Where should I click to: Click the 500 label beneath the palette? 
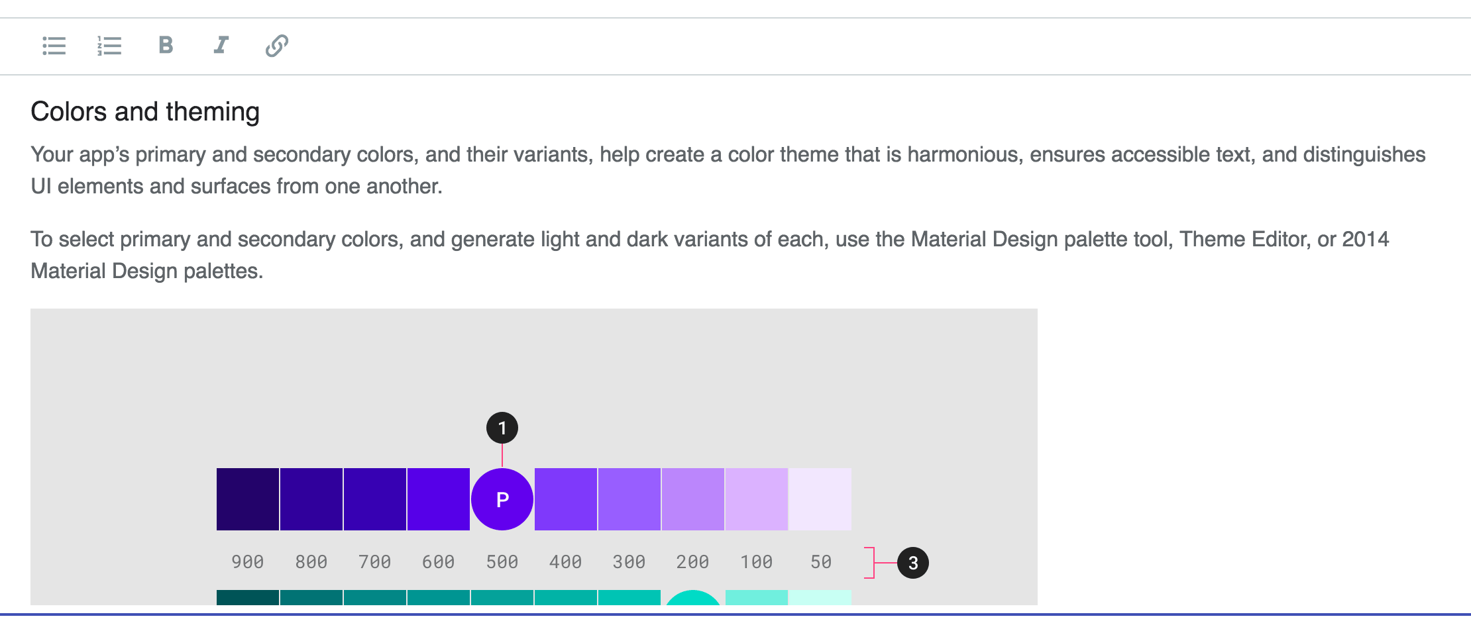[x=502, y=561]
